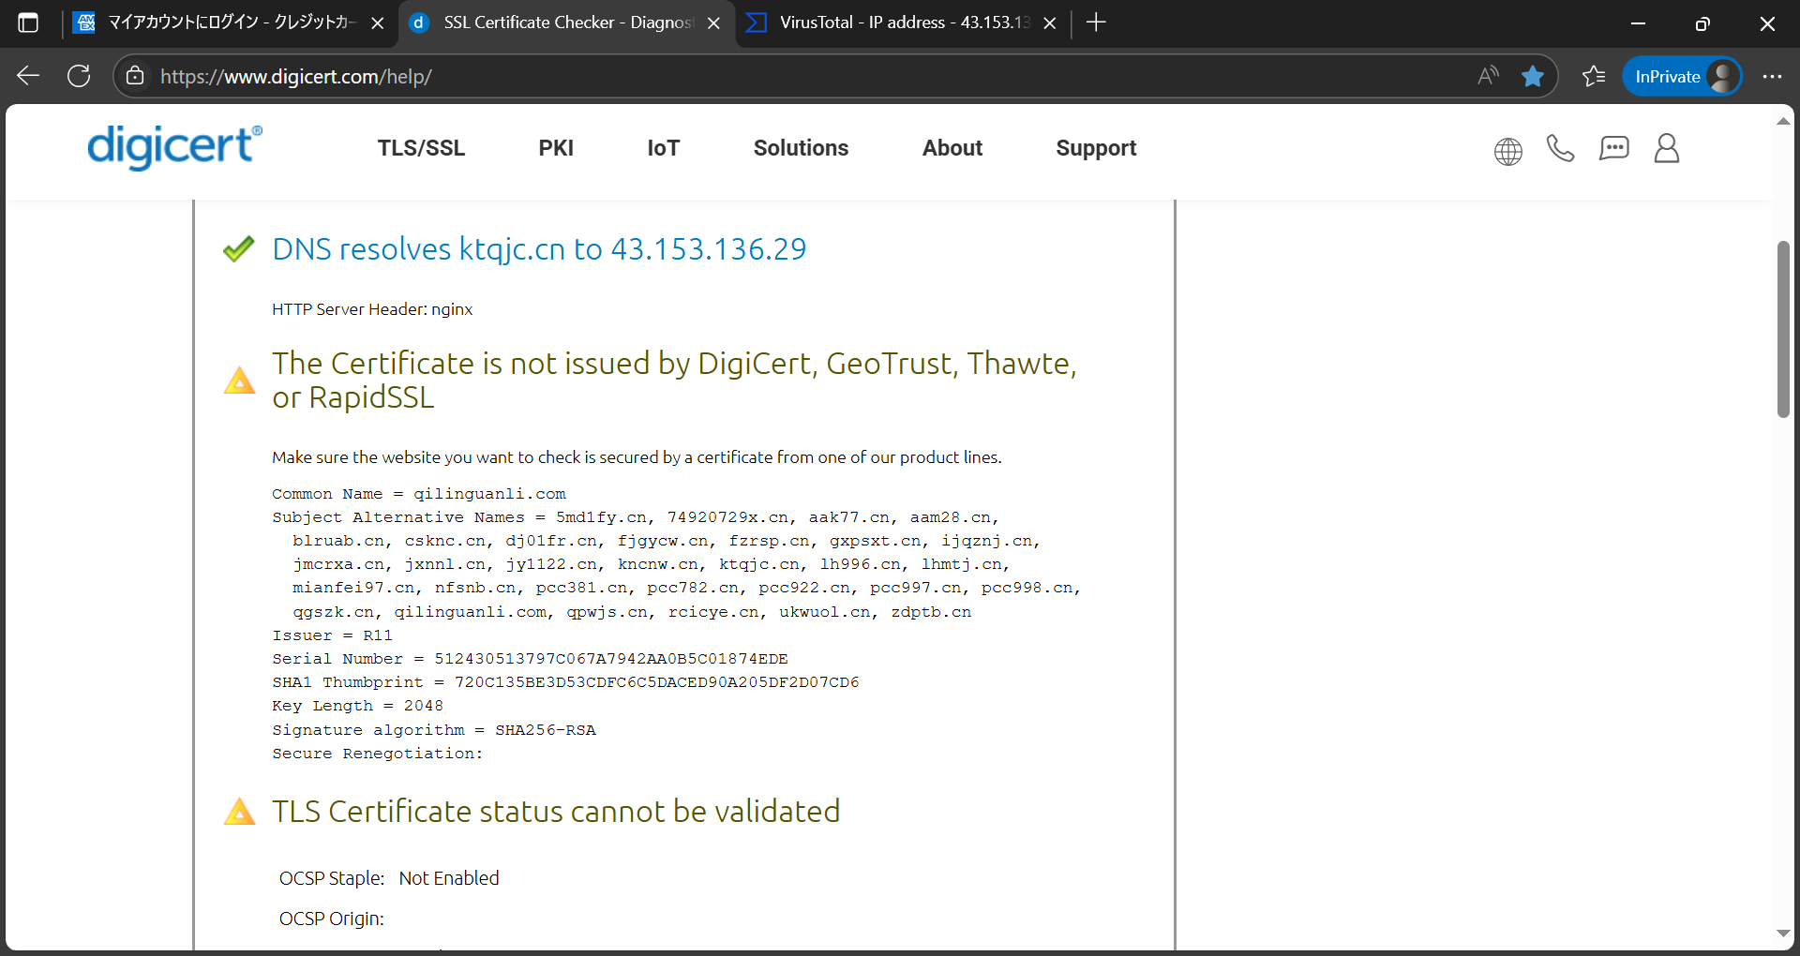Restore down the browser window
The width and height of the screenshot is (1800, 956).
[1702, 23]
